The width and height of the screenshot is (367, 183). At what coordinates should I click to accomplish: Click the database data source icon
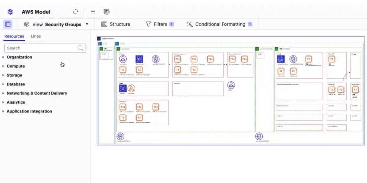[x=106, y=12]
